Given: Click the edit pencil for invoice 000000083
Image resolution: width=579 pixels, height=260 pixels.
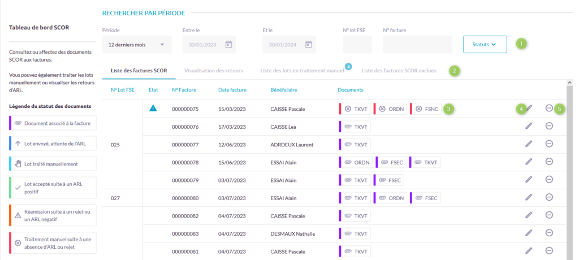Looking at the screenshot, I should 529,233.
